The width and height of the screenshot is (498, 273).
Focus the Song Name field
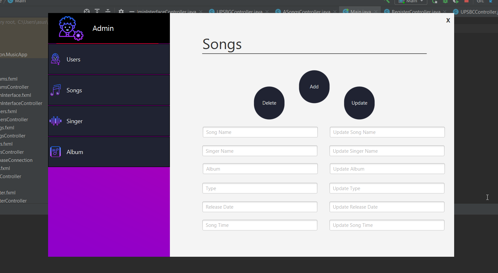pos(260,132)
